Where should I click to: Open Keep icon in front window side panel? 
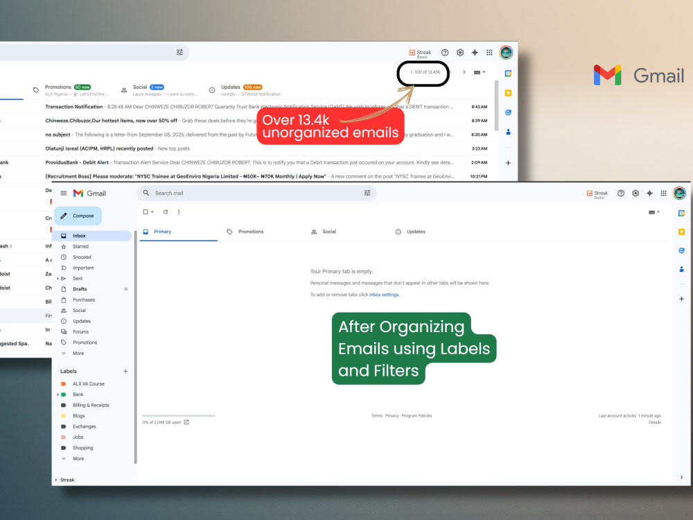click(x=681, y=232)
